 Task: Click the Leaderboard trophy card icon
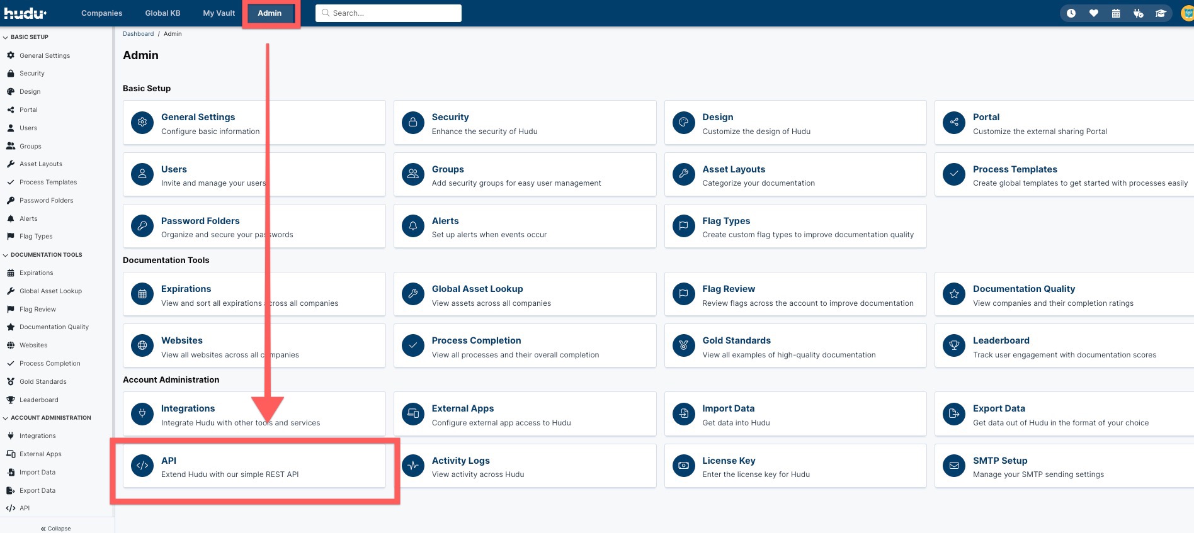954,345
